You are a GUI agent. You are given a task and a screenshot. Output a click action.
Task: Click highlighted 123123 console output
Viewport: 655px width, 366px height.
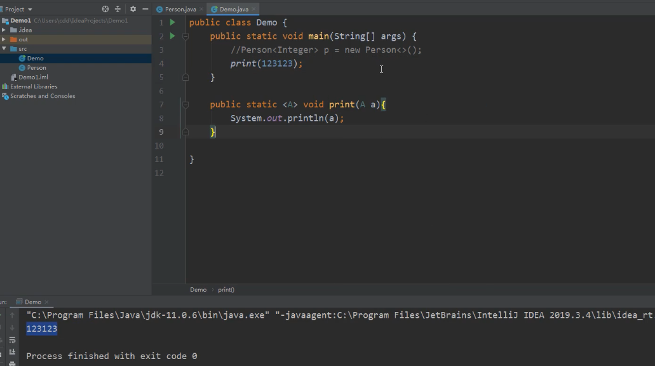[42, 329]
